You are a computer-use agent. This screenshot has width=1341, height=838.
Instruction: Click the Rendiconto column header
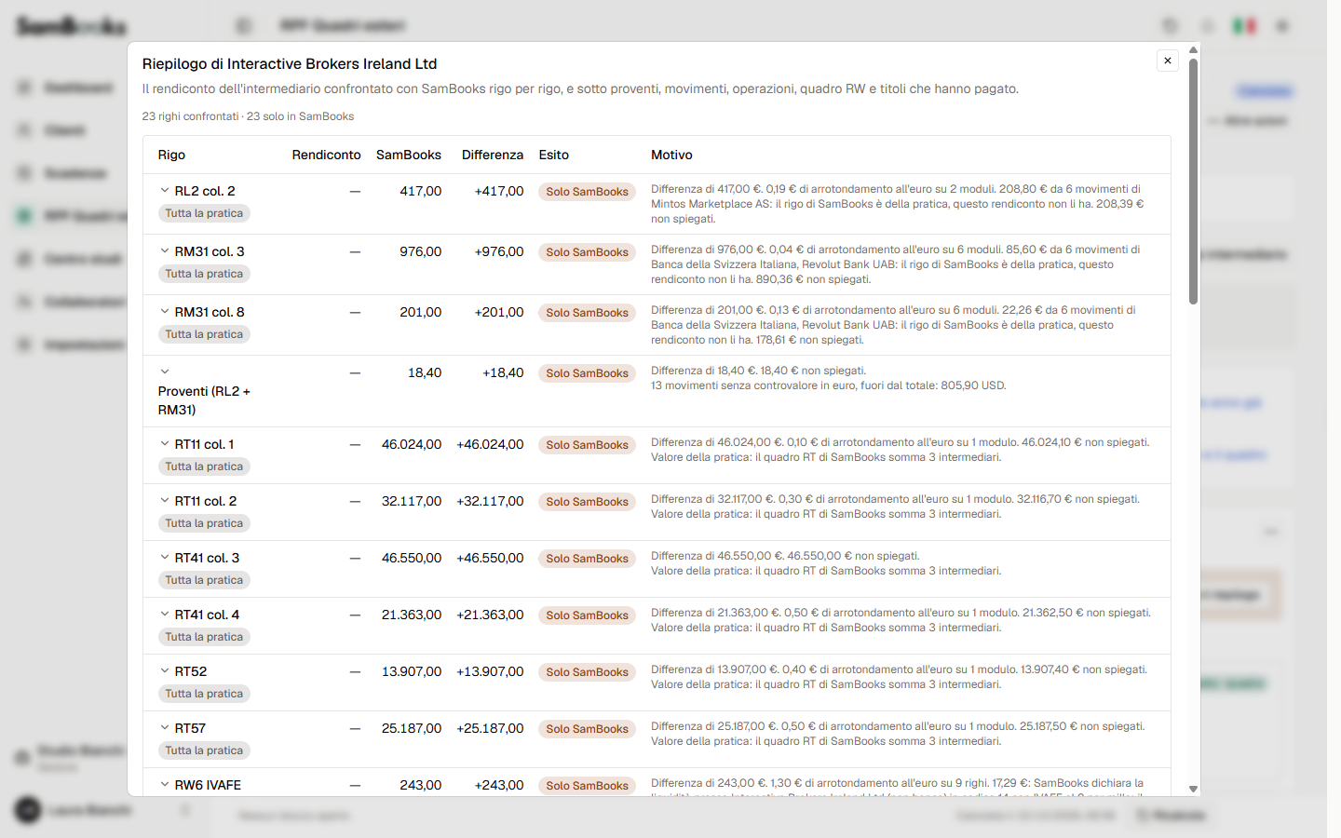326,155
